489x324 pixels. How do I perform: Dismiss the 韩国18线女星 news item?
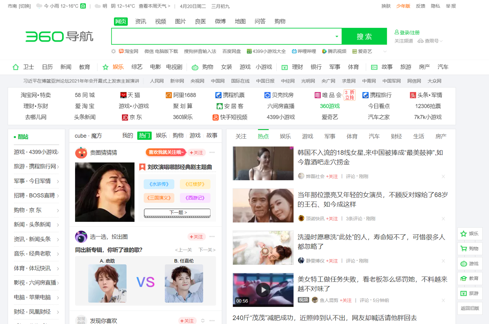pos(443,176)
